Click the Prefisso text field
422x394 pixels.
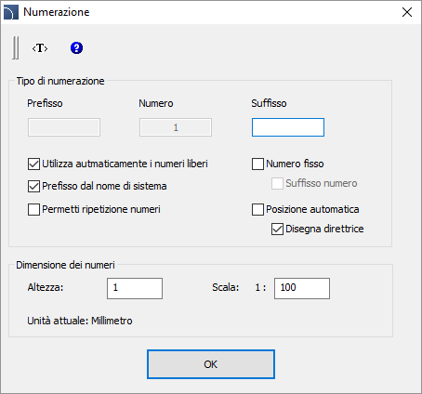(64, 127)
